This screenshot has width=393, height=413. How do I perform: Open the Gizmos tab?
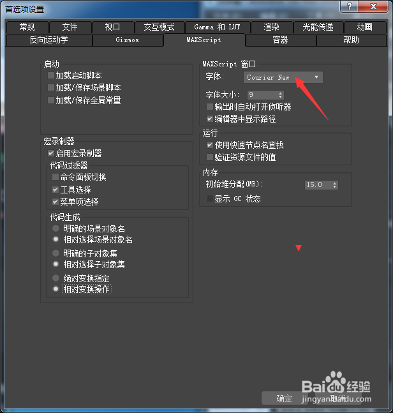[128, 40]
